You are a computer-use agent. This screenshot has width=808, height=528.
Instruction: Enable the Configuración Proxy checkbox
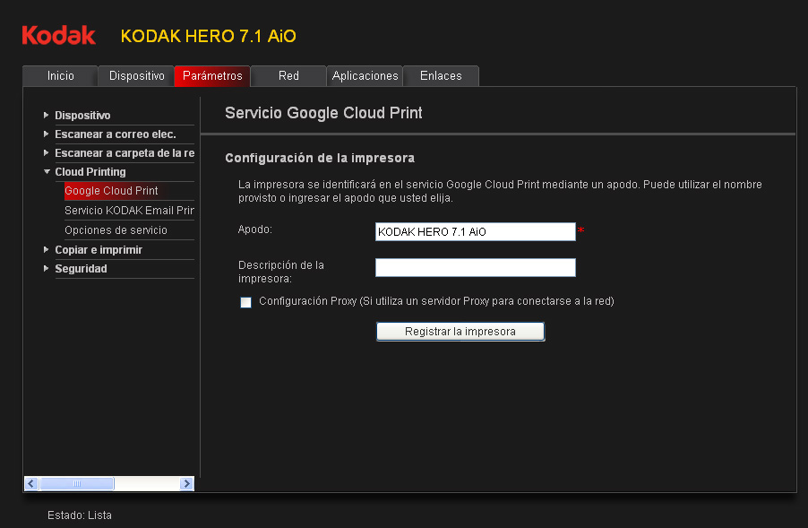click(245, 302)
